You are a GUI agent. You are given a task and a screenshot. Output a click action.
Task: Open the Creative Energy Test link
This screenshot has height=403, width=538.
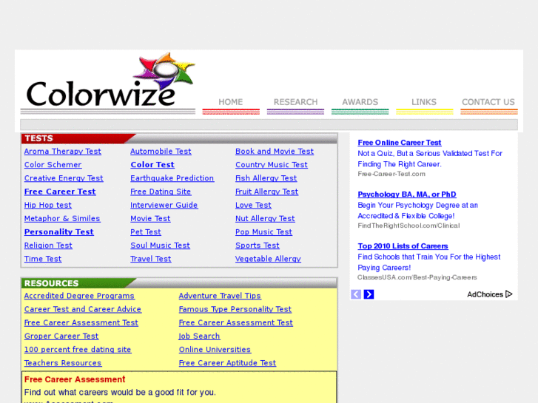point(64,178)
